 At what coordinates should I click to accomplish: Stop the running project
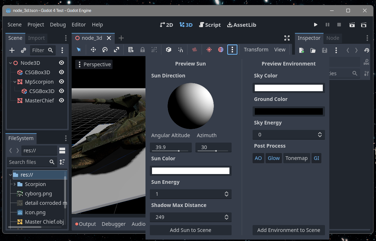click(x=339, y=25)
